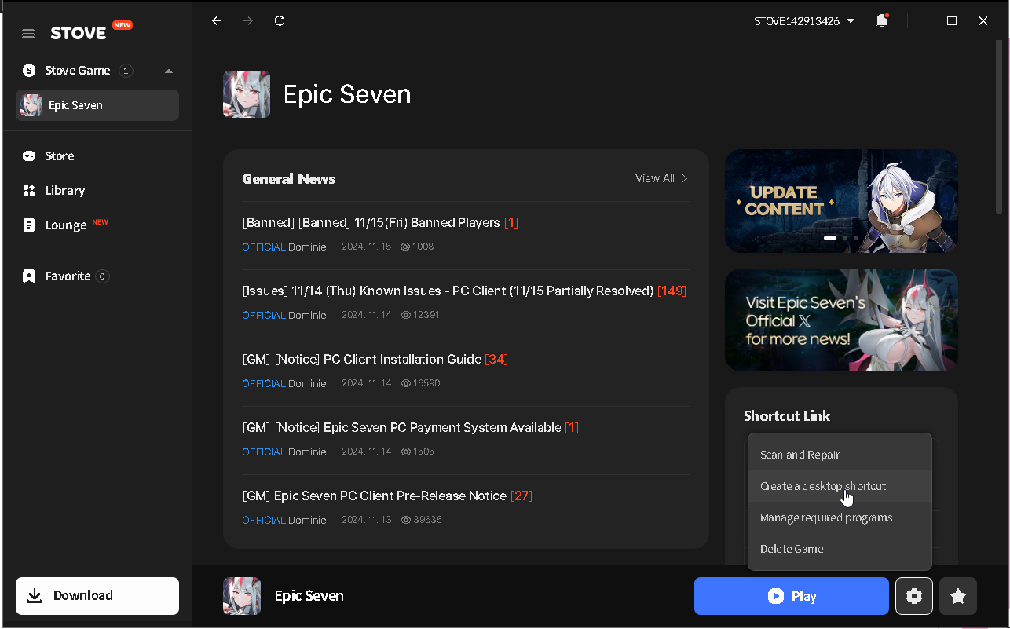Go back with the left arrow
The height and width of the screenshot is (629, 1010).
(217, 21)
